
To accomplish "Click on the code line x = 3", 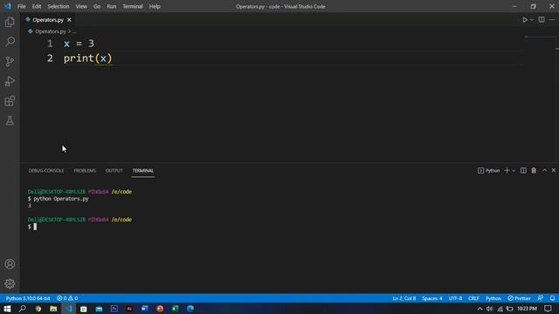I will pyautogui.click(x=79, y=44).
